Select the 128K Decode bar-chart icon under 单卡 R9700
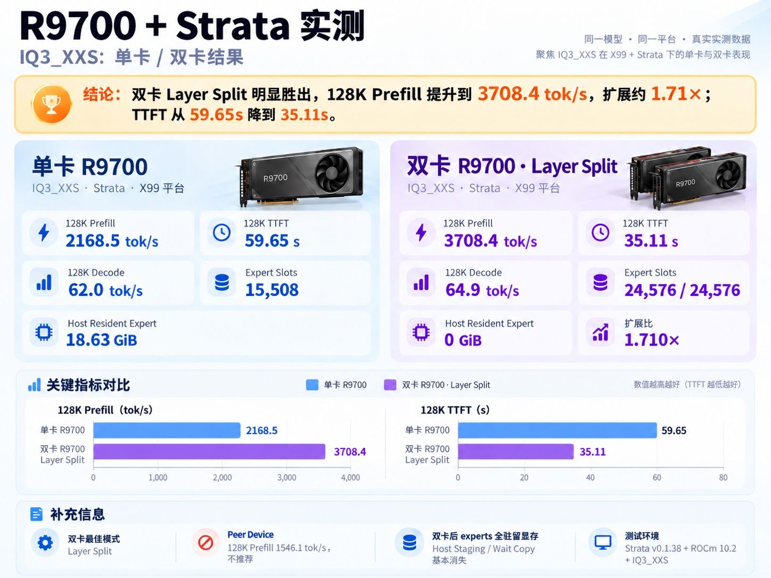Screen dimensions: 771x578 point(44,282)
